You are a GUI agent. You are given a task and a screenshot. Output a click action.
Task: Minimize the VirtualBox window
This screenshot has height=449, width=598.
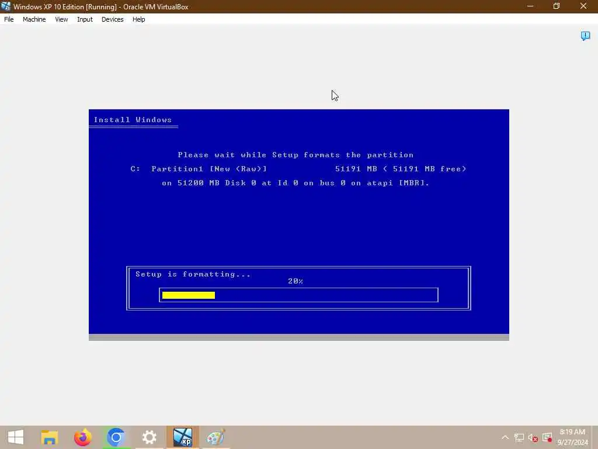530,6
